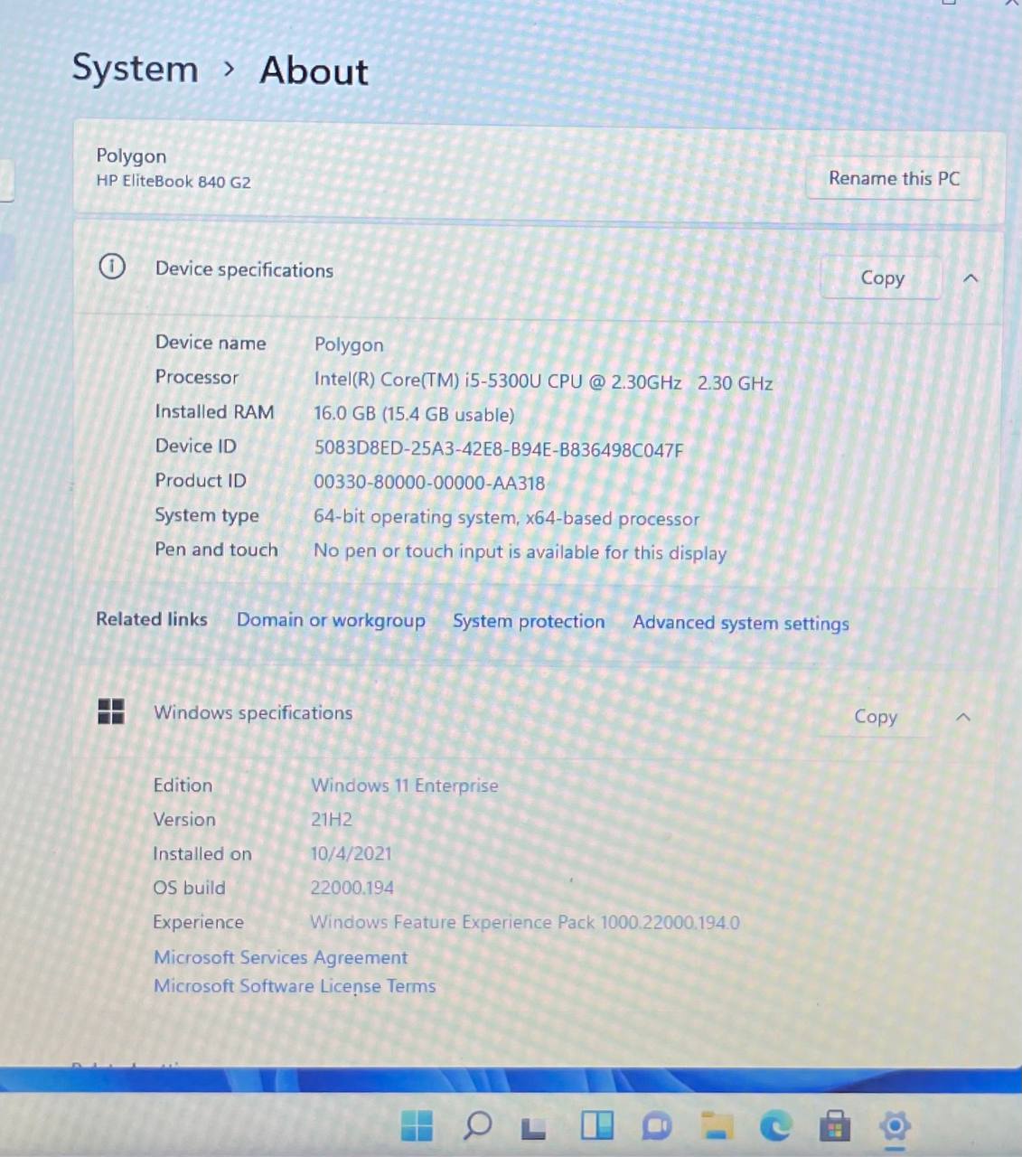Open Advanced system settings link
Image resolution: width=1022 pixels, height=1157 pixels.
(x=741, y=623)
